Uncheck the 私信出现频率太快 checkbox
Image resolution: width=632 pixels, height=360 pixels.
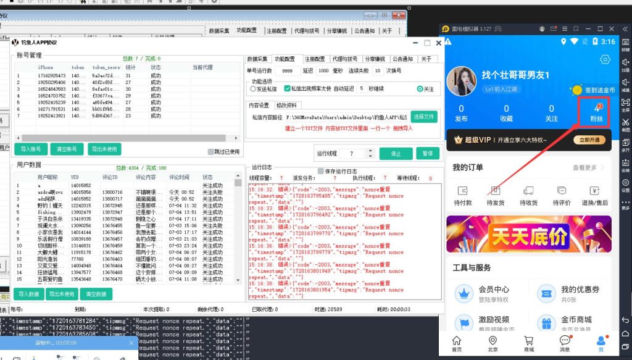click(x=288, y=89)
